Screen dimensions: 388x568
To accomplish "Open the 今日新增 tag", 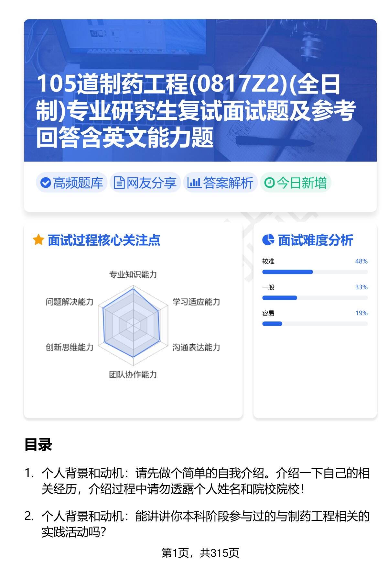I will (x=296, y=183).
